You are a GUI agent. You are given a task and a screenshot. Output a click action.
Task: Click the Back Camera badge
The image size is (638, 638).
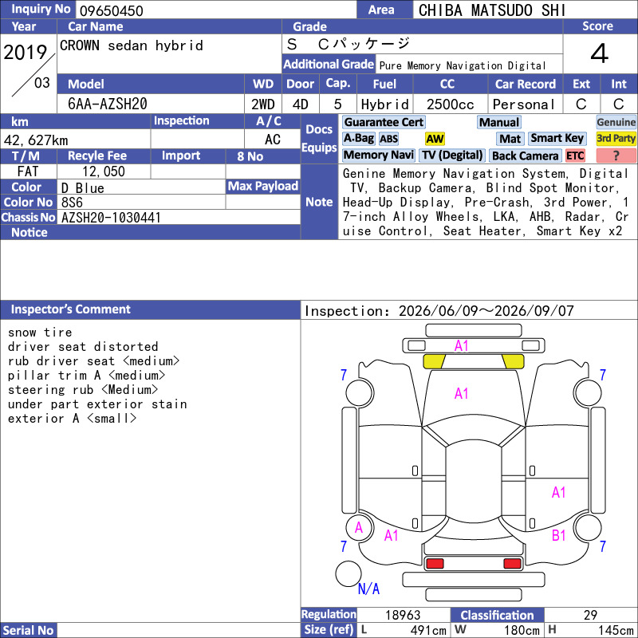click(x=525, y=156)
